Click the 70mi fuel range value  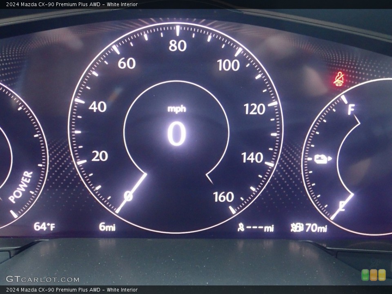[x=316, y=227]
